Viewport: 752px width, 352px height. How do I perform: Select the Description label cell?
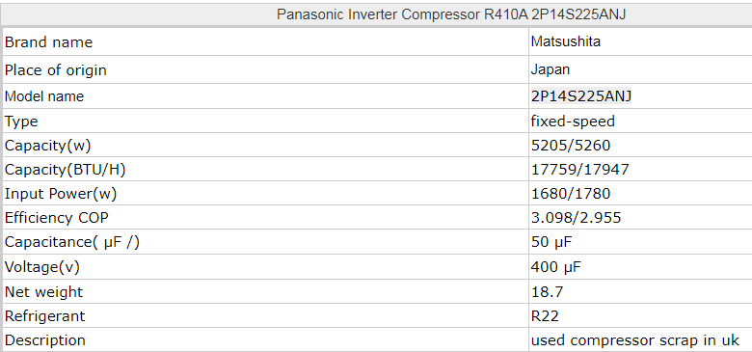pyautogui.click(x=266, y=340)
